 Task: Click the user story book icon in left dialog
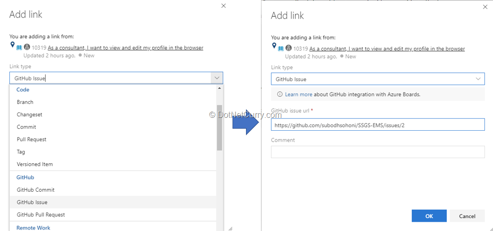coord(19,48)
